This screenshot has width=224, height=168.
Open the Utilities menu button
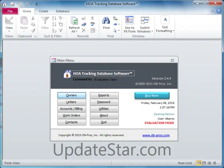[104, 109]
